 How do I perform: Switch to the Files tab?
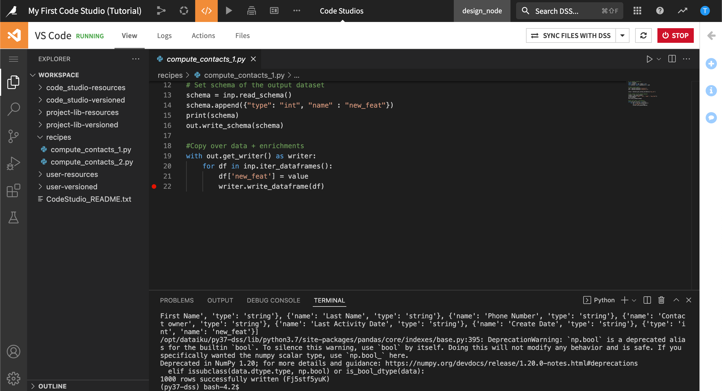coord(243,35)
